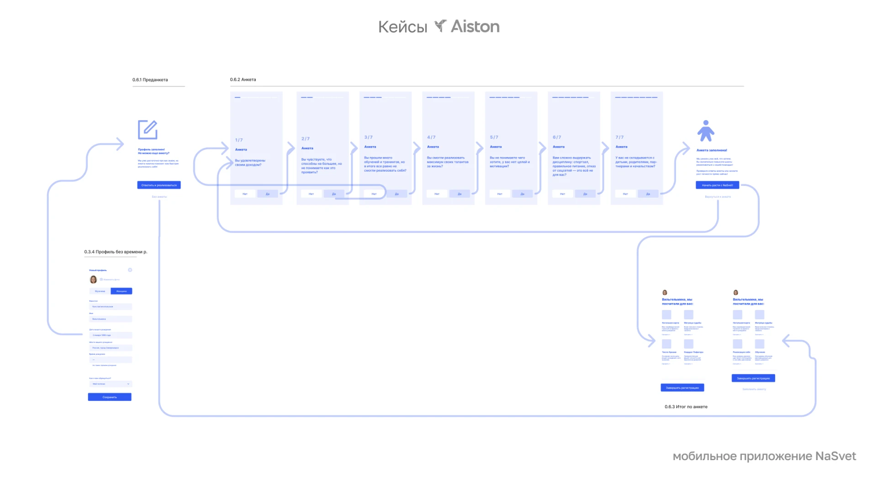
Task: Click the person figure icon above Анкета заполнена
Action: [706, 131]
